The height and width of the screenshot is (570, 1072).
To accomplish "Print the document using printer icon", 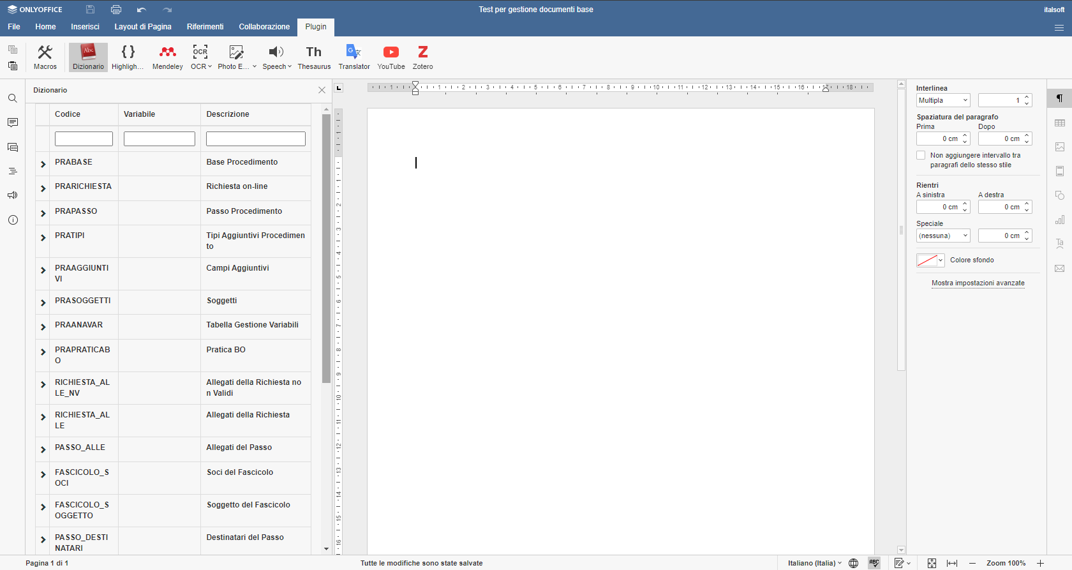I will pos(115,10).
